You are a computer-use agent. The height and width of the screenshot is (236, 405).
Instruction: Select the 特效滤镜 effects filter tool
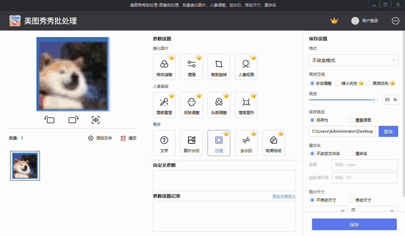coord(164,67)
